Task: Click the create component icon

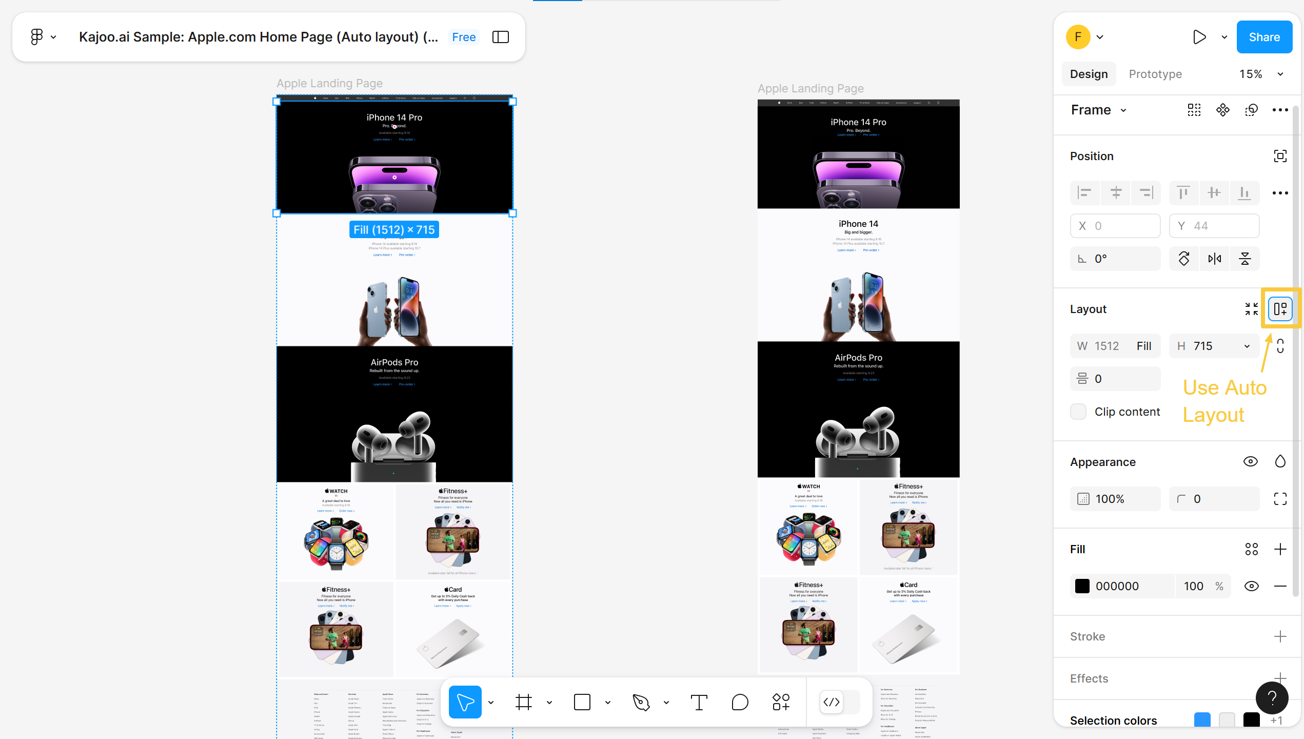Action: pyautogui.click(x=1223, y=110)
